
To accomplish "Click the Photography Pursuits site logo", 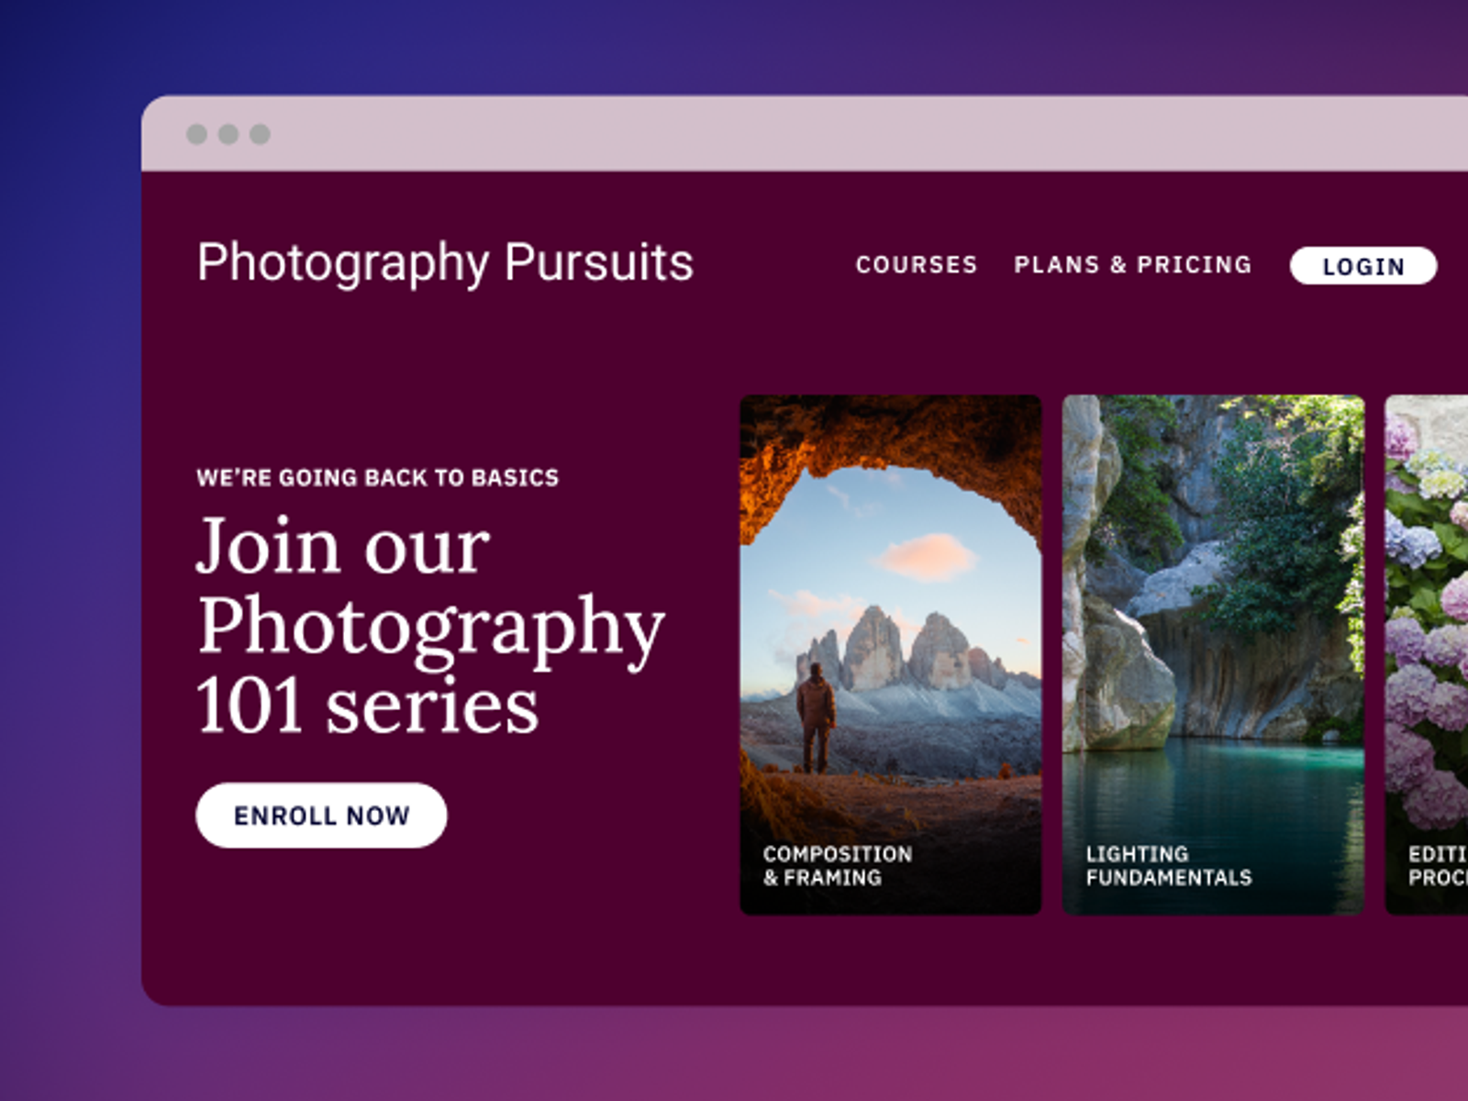I will coord(445,262).
